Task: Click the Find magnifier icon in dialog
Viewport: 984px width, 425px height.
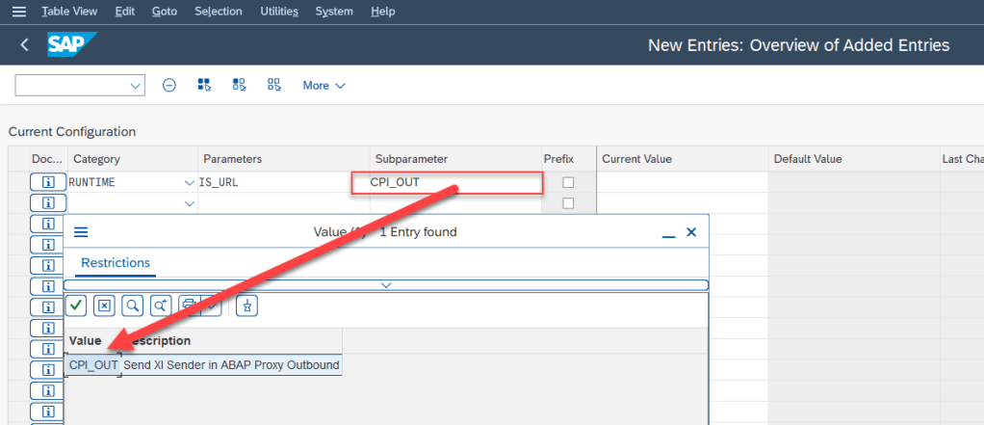Action: 133,305
